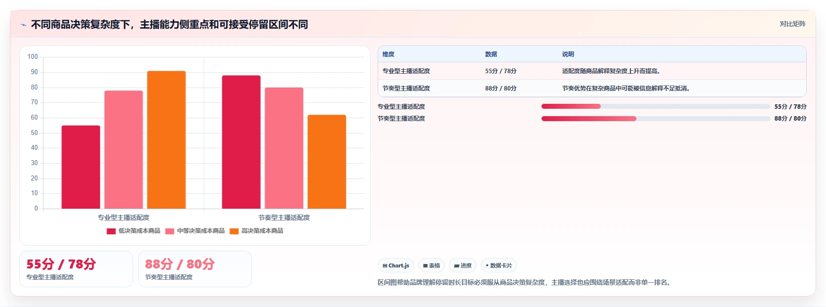Click the progress value 88分 / 80分 label
Viewport: 826px width, 307px height.
point(790,119)
